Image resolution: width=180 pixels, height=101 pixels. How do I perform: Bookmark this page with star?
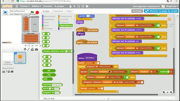point(171,1)
